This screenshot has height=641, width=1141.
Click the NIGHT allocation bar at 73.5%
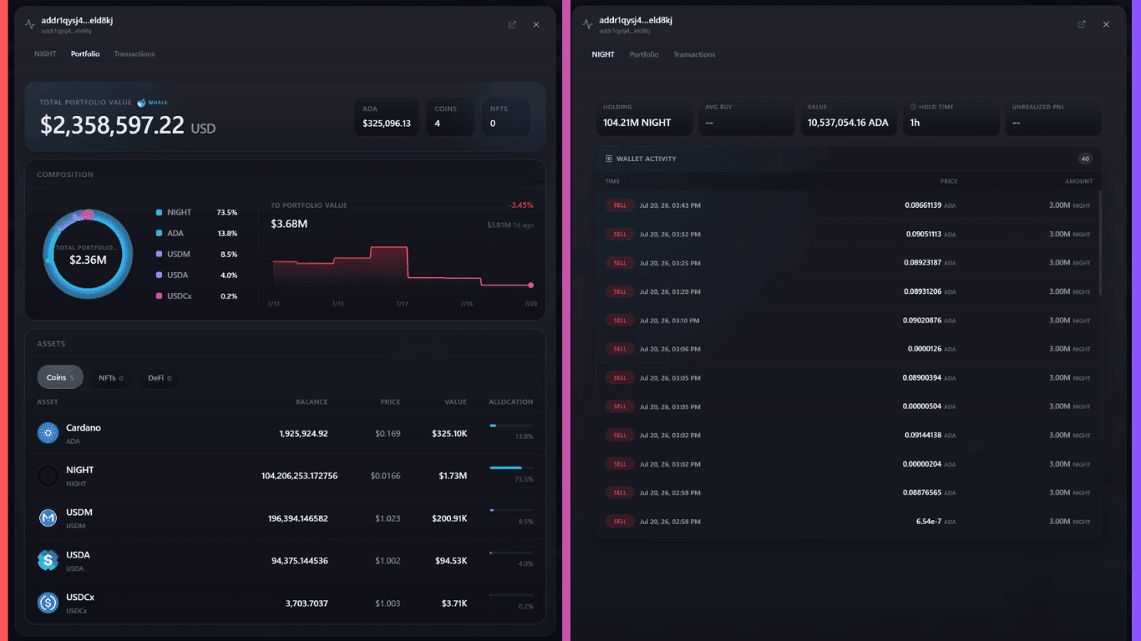pos(511,467)
